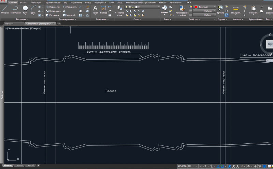Select the Полилиния (Polyline) tool
The image size is (273, 169).
pos(15,8)
